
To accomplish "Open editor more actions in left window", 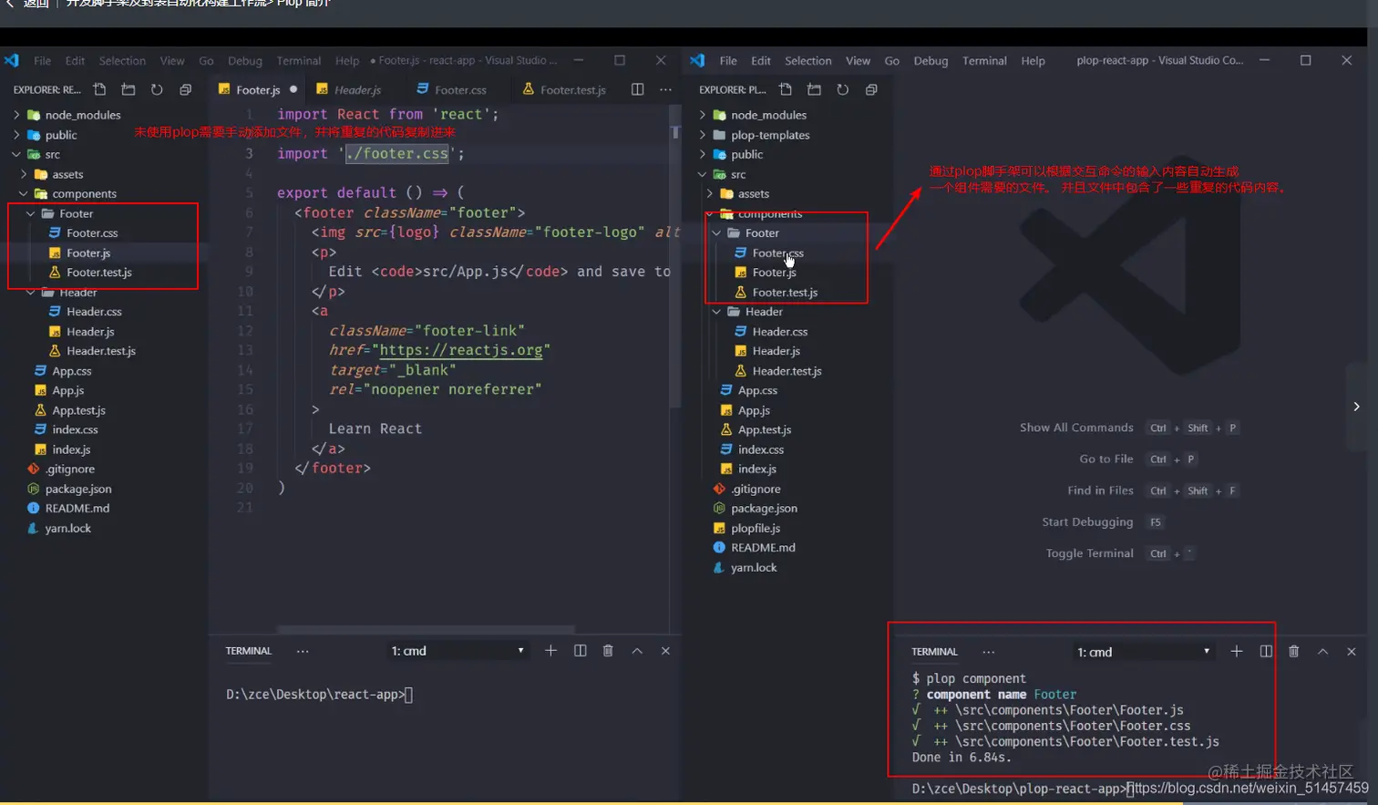I will [665, 89].
